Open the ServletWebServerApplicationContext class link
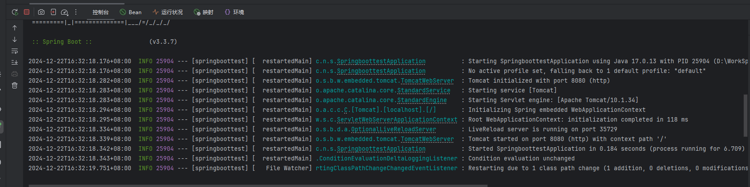Screen dimensions: 750x187 (397, 120)
